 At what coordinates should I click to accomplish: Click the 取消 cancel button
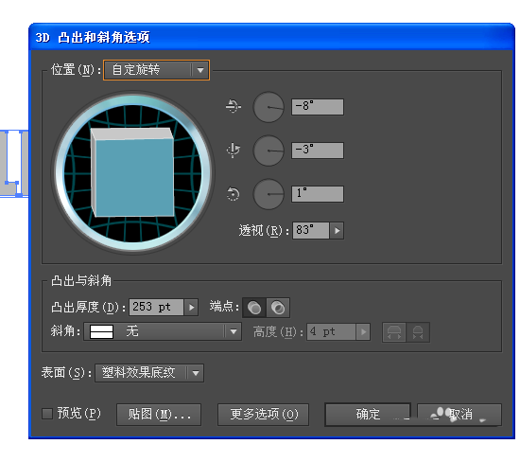[x=459, y=415]
